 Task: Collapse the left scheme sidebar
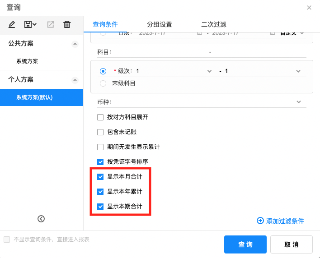tap(41, 219)
